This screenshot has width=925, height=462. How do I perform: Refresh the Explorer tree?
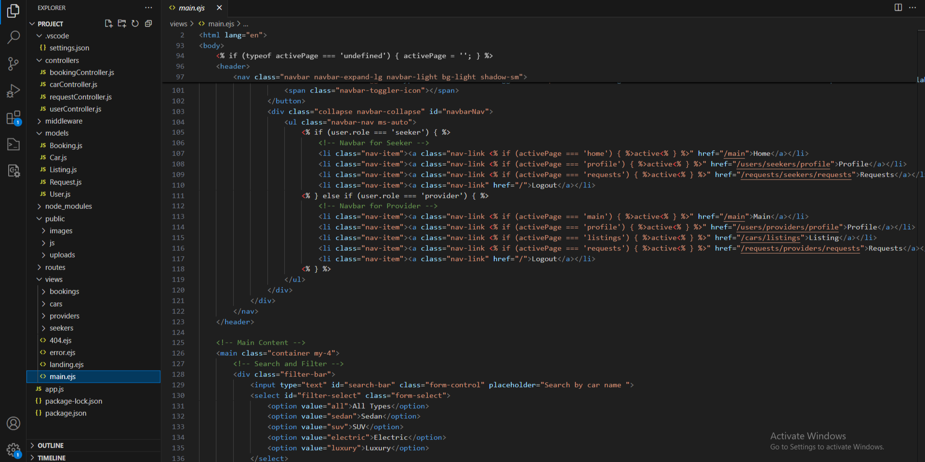(135, 24)
